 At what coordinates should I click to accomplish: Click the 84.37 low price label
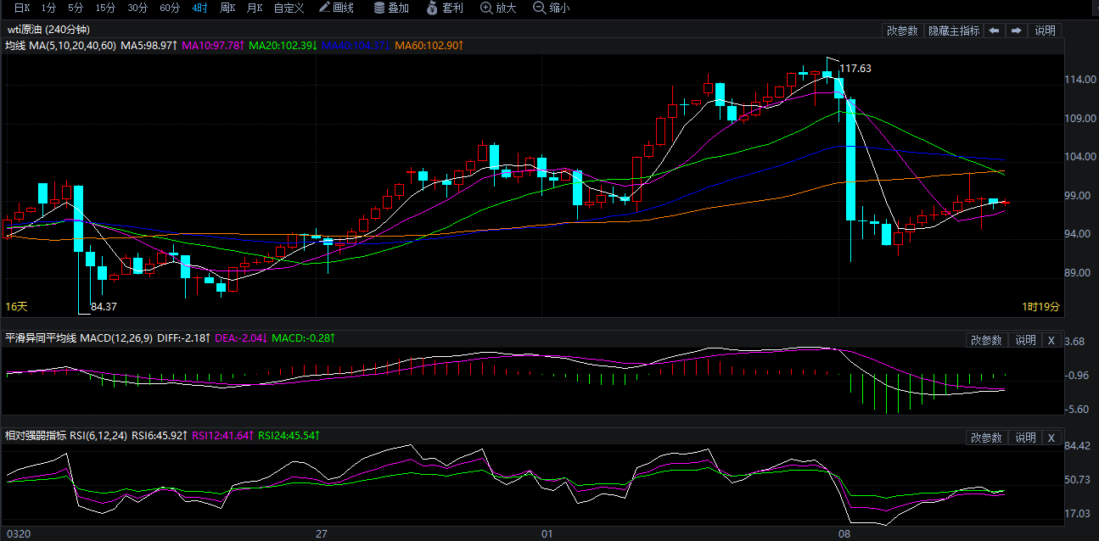point(104,306)
